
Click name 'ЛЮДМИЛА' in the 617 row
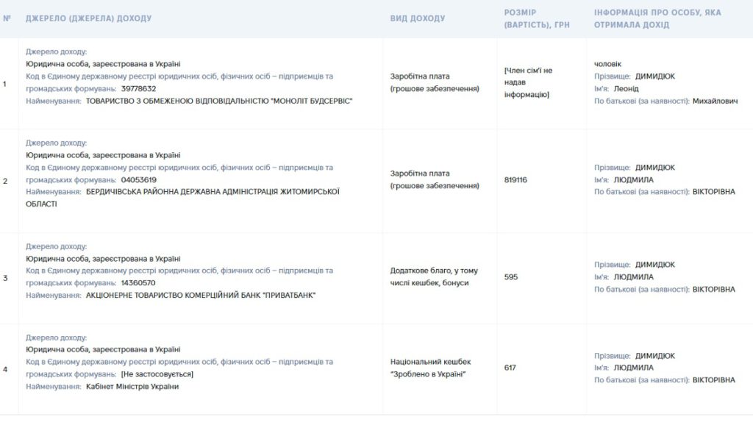[633, 368]
